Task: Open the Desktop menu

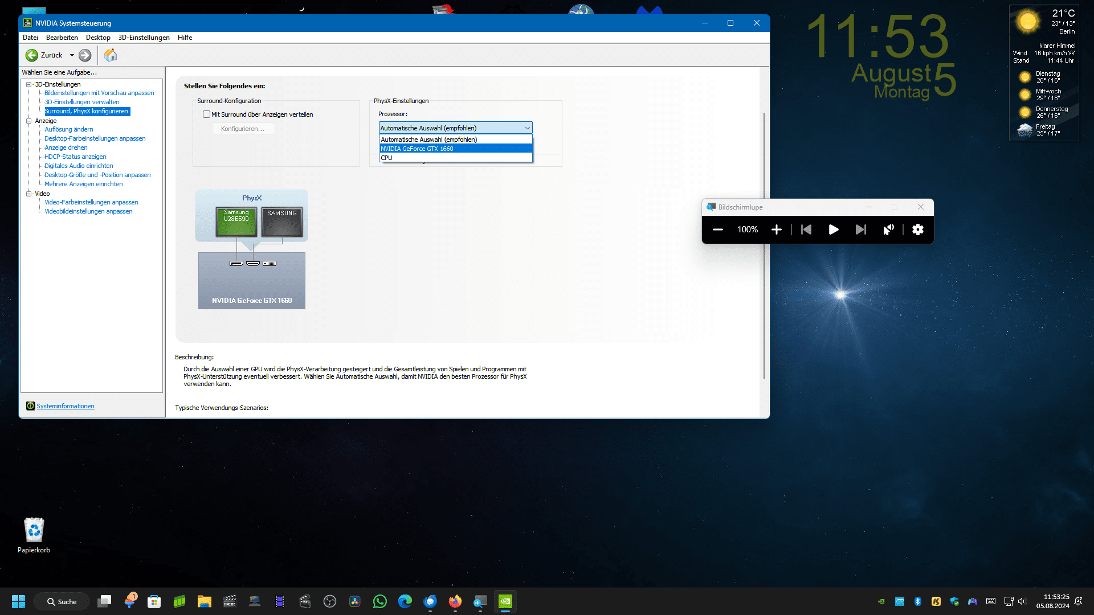Action: [x=98, y=38]
